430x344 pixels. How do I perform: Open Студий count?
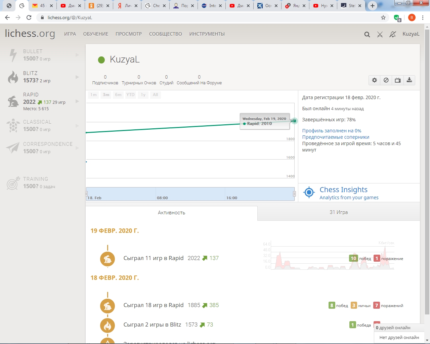coord(166,80)
